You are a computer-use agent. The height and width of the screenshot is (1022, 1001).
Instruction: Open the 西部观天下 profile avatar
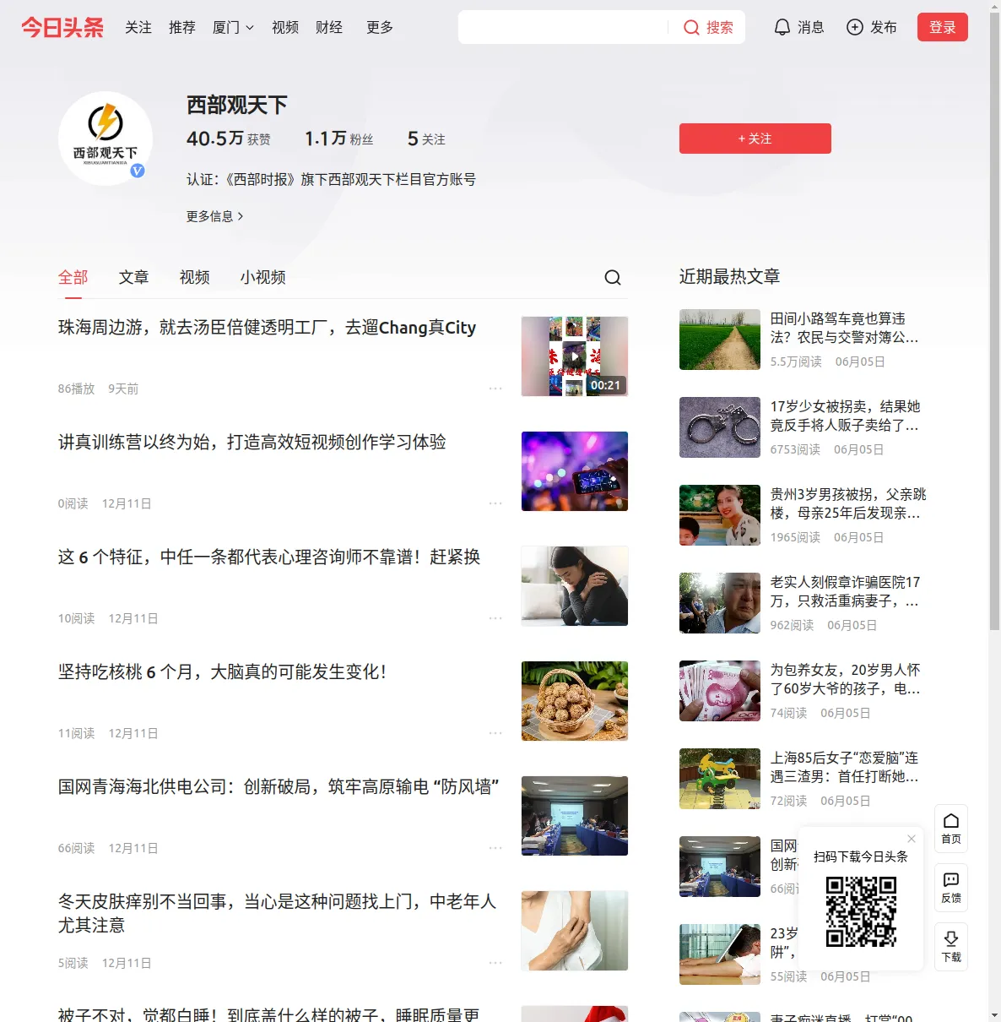tap(106, 139)
